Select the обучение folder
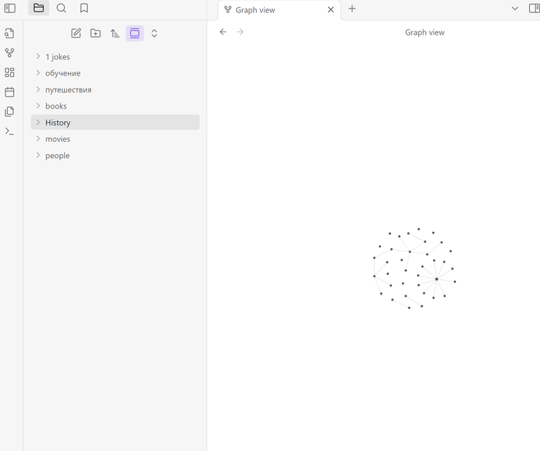Image resolution: width=540 pixels, height=451 pixels. coord(115,73)
